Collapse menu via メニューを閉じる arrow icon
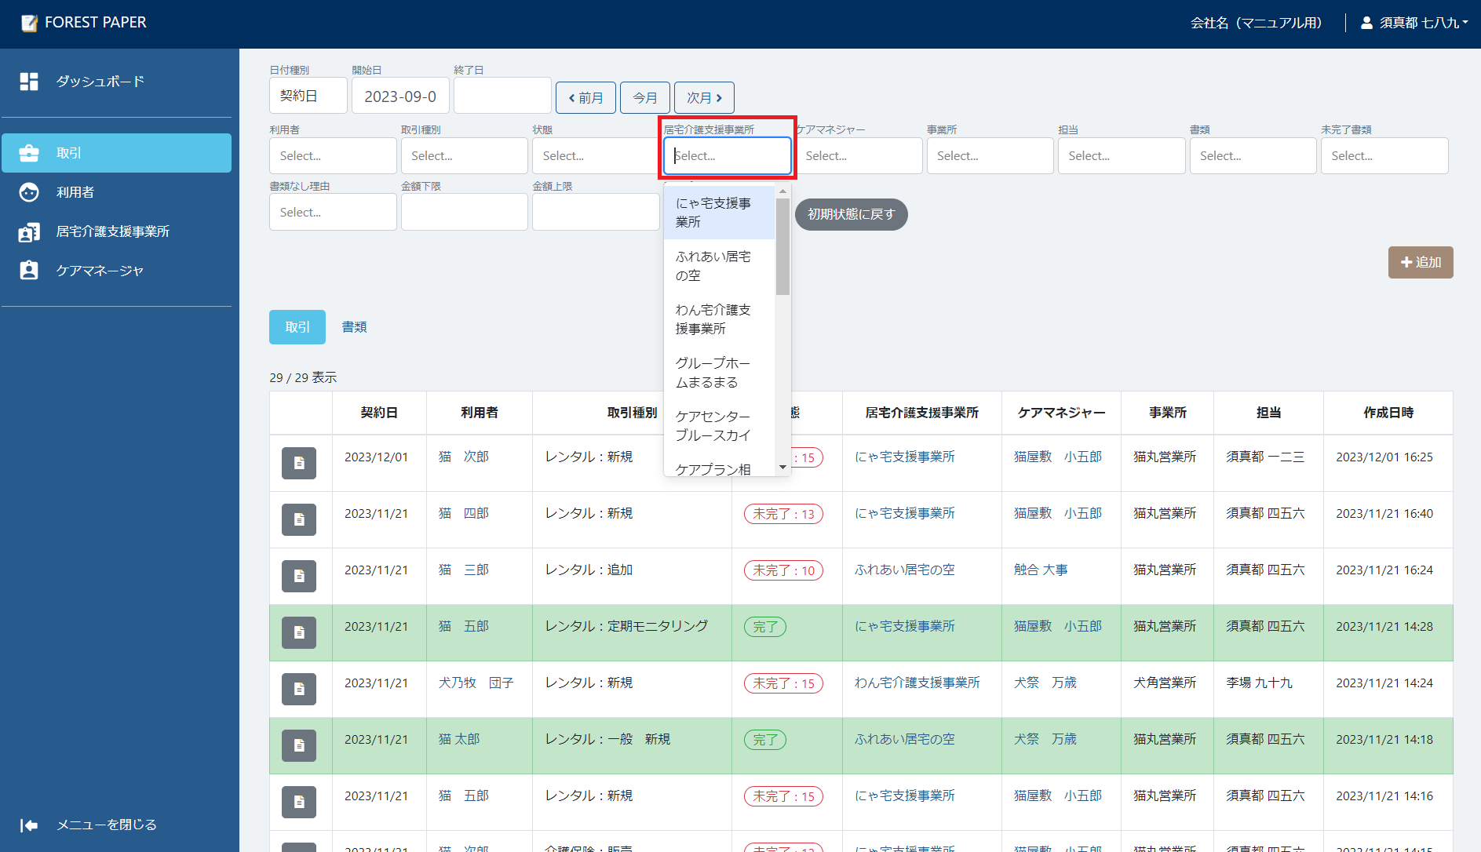1481x852 pixels. tap(29, 825)
